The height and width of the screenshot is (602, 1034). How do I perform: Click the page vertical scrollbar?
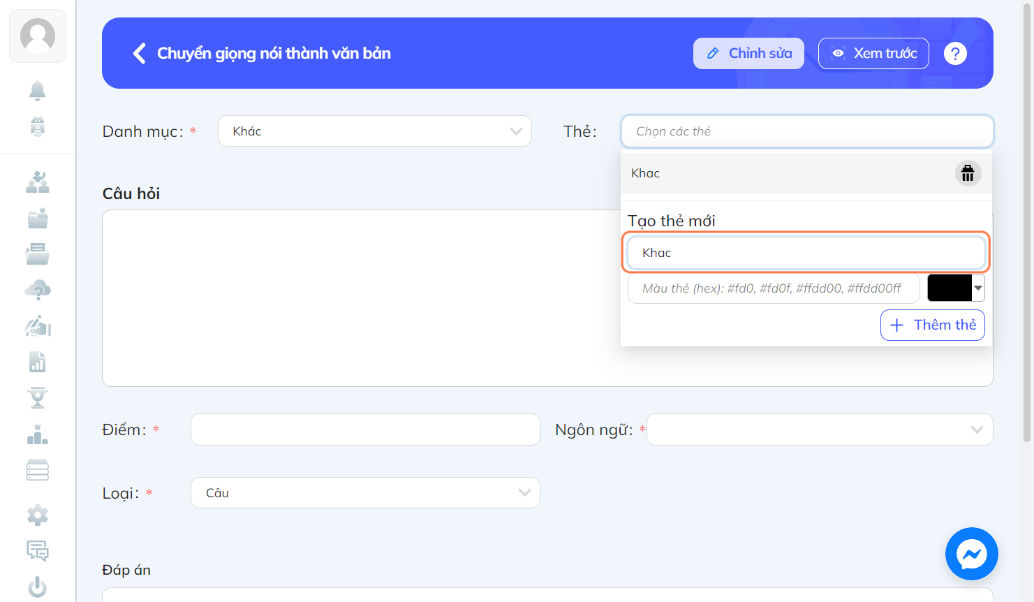tap(1027, 223)
